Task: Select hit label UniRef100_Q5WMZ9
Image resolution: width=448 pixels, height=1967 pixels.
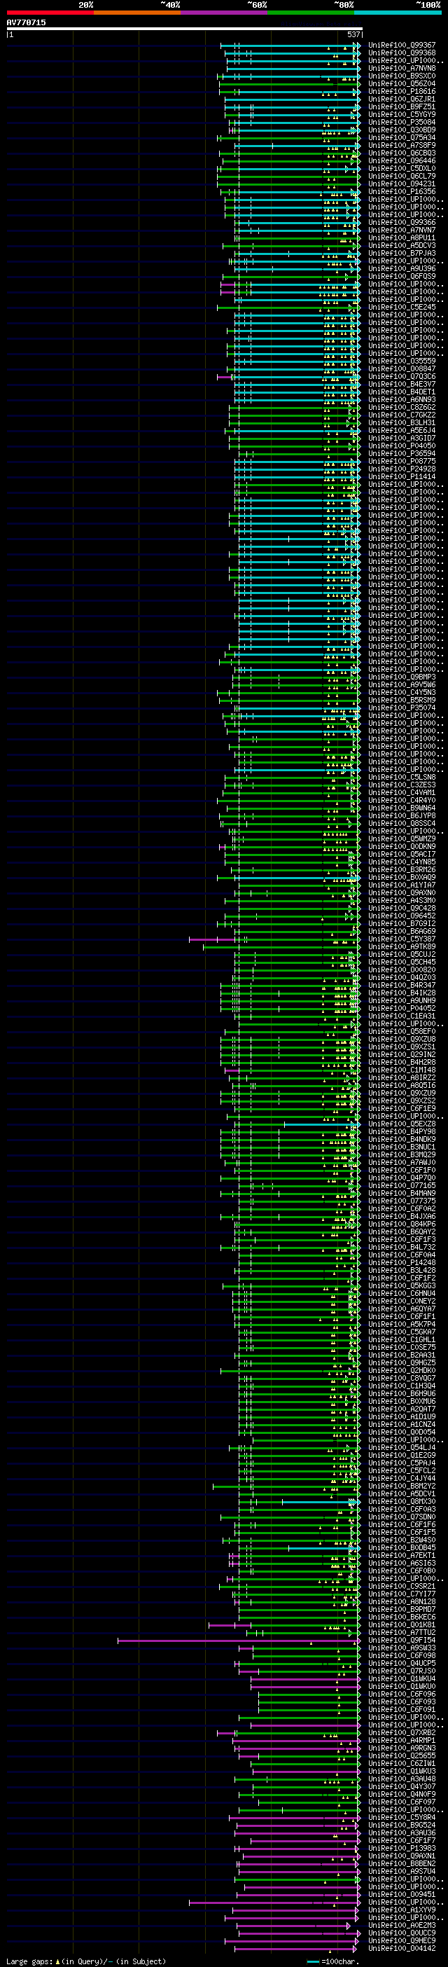Action: tap(401, 839)
